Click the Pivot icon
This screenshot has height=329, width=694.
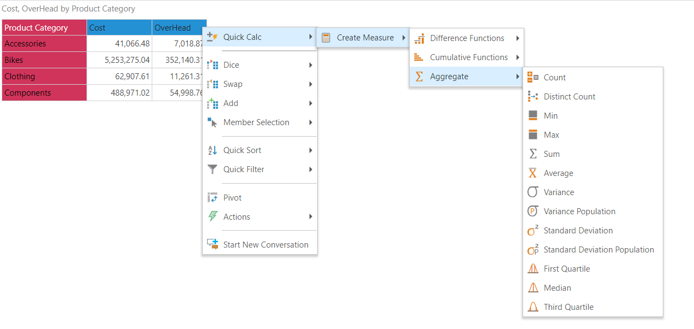[x=213, y=198]
